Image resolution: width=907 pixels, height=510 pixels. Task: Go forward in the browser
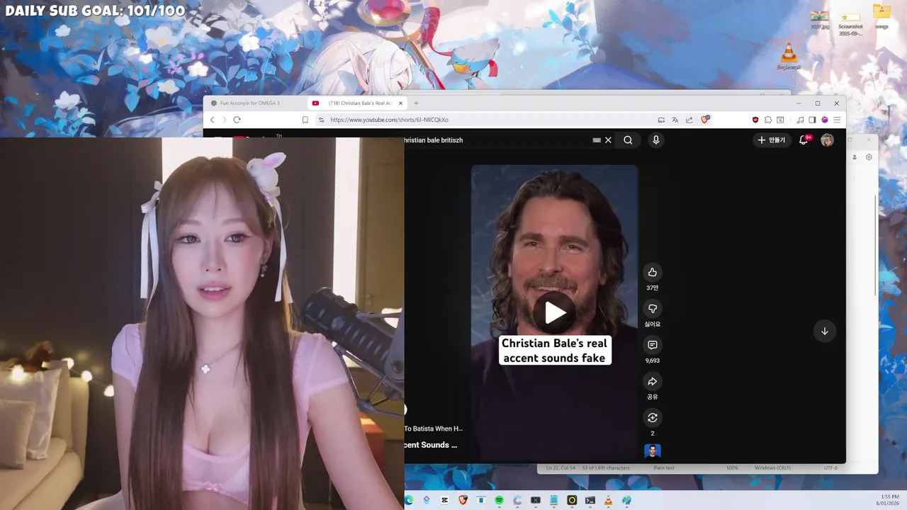coord(225,120)
